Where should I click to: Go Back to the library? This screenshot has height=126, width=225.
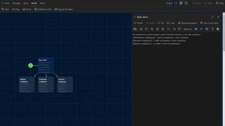point(5,3)
